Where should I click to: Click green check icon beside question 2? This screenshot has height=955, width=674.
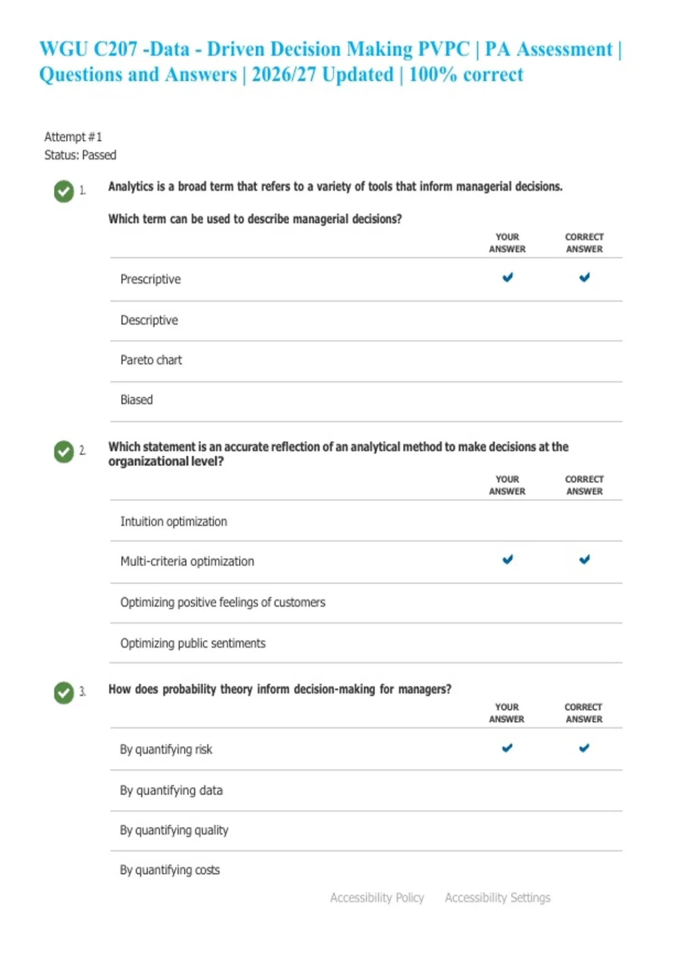click(64, 452)
